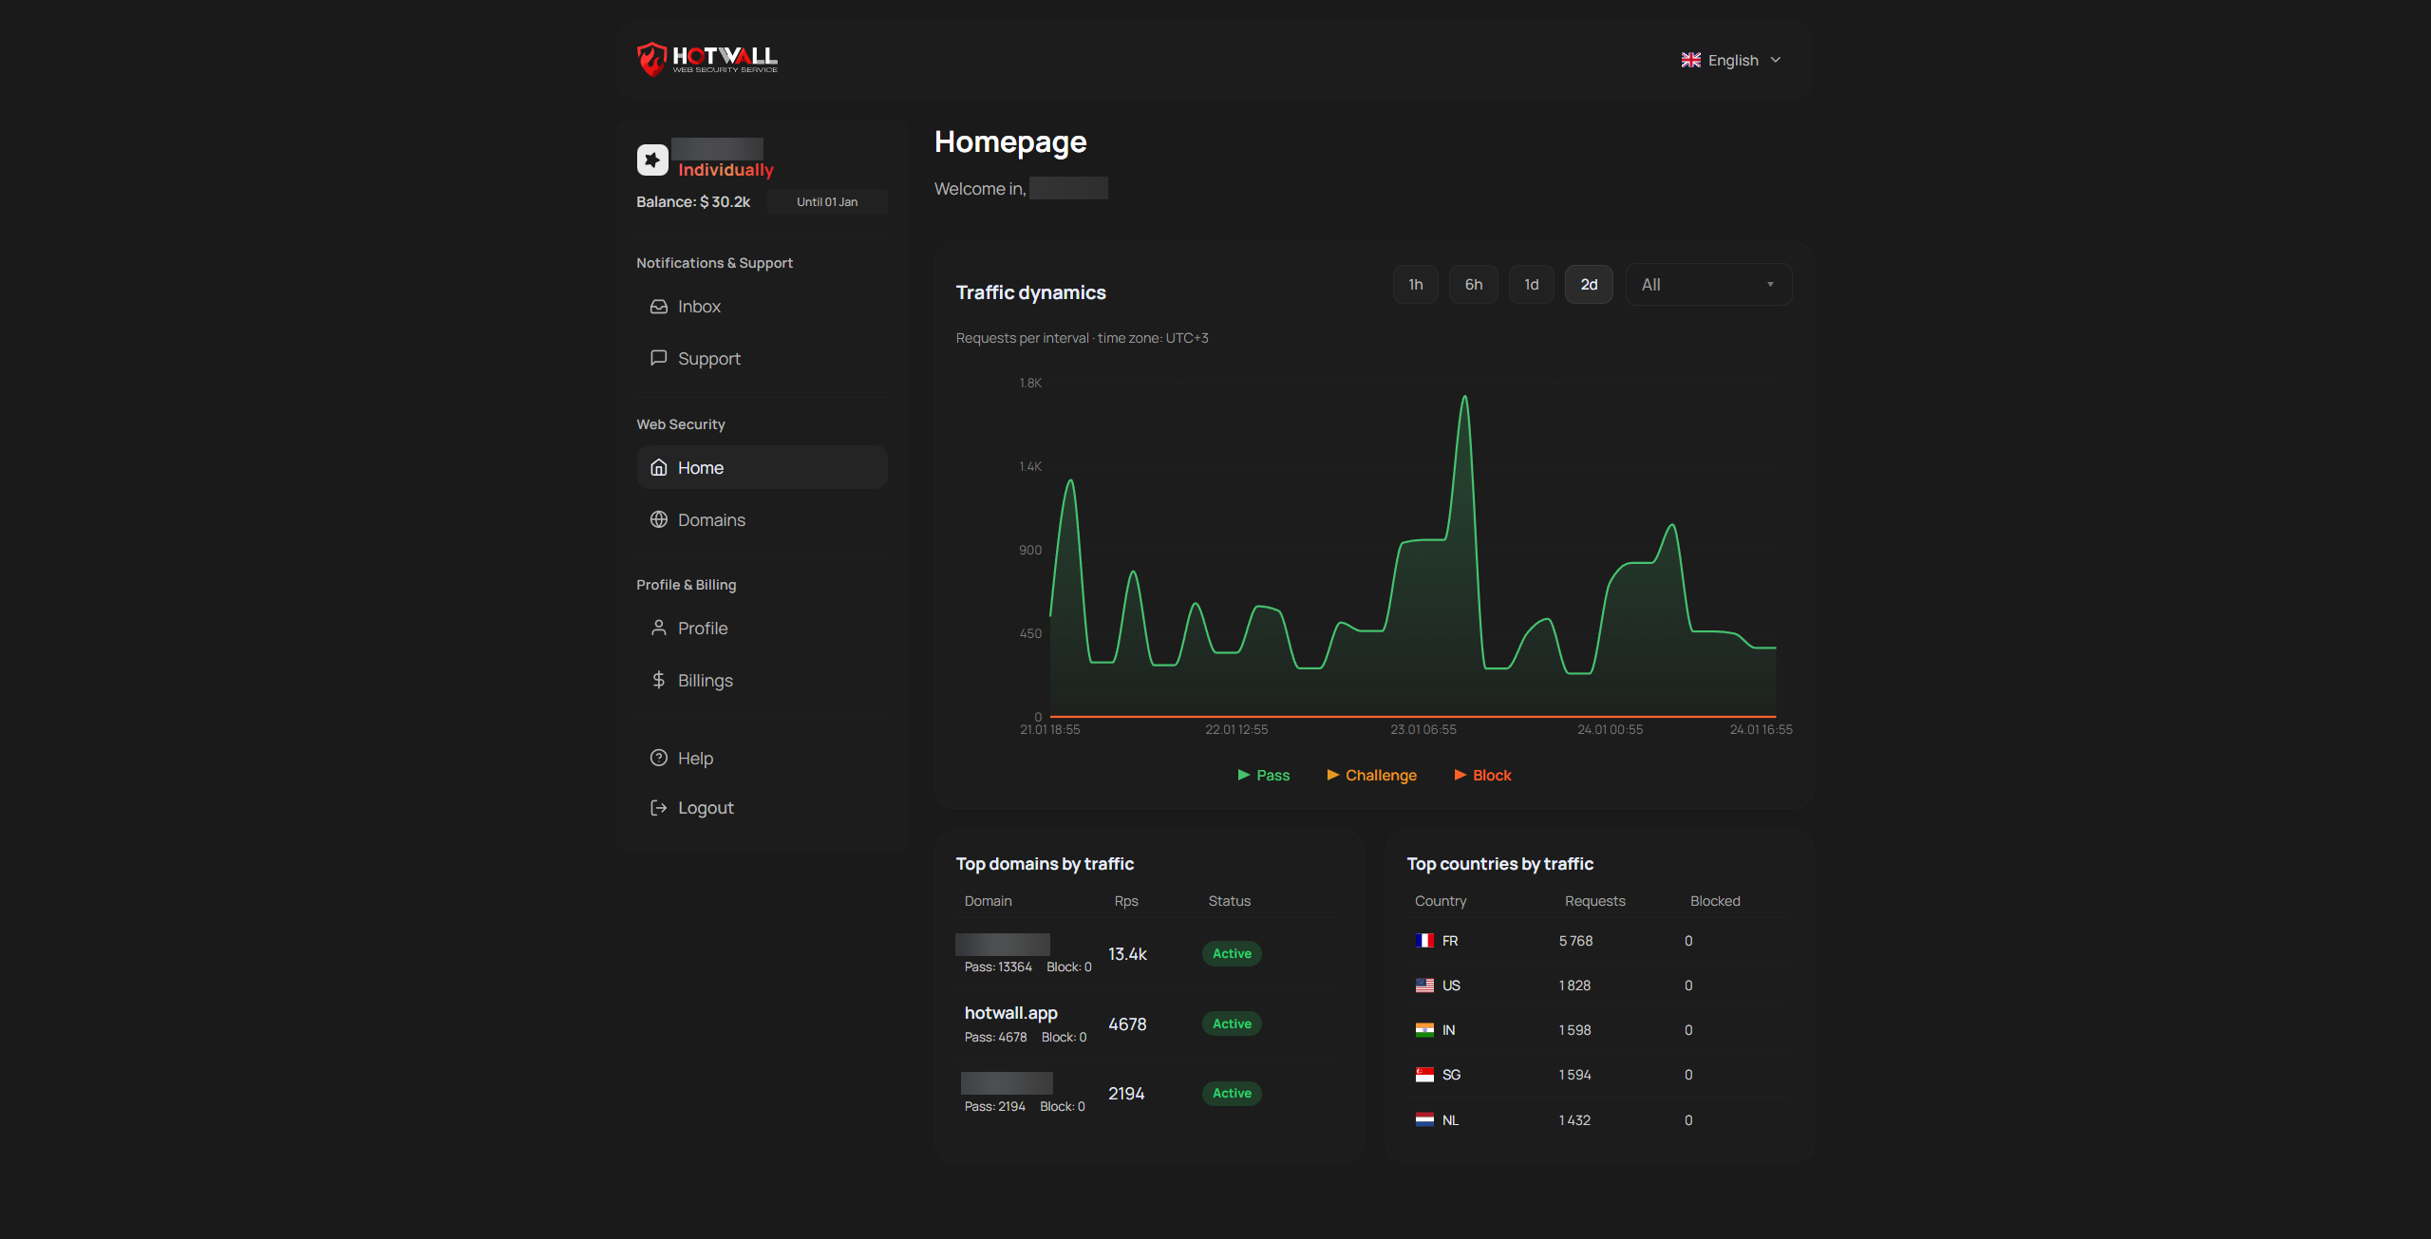Open Domains via the globe icon
Screen dimensions: 2431x1239
pyautogui.click(x=659, y=519)
